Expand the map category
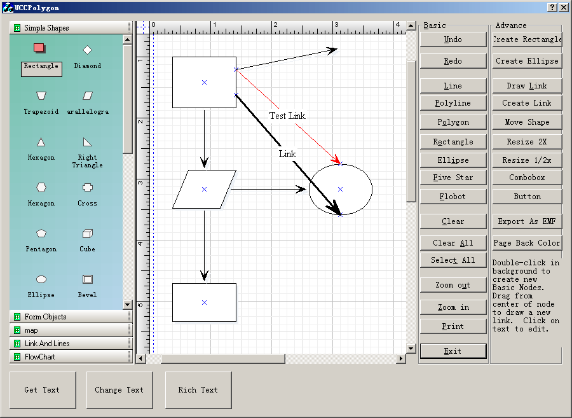Viewport: 572px width, 418px height. tap(68, 330)
